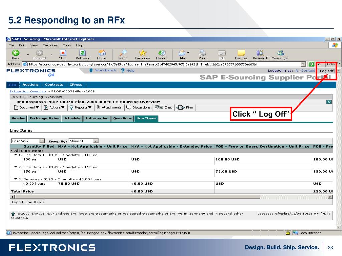This screenshot has height=256, width=342.
Task: Click the 75.00 USD FOB price cell
Action: point(263,173)
